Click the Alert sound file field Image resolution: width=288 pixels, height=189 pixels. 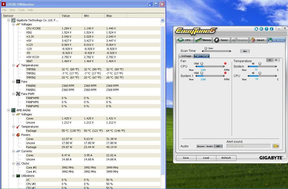point(249,146)
